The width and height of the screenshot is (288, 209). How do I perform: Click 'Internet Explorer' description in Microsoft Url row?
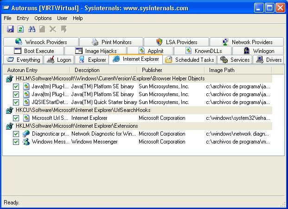89,118
